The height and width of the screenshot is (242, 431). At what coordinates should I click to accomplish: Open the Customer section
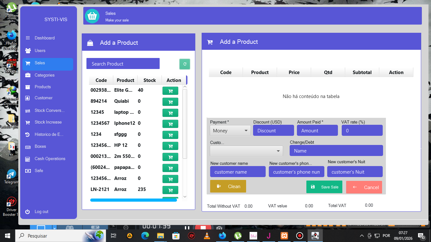44,98
